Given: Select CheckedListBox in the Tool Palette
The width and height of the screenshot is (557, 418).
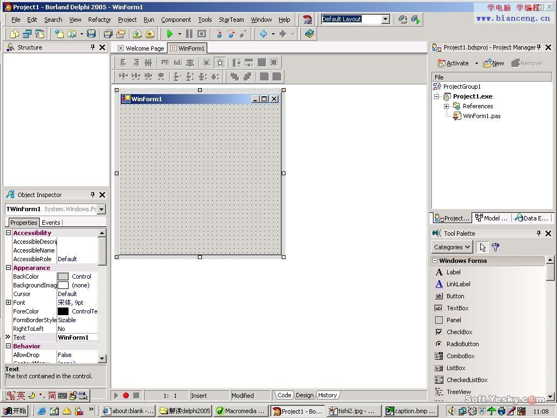Looking at the screenshot, I should pyautogui.click(x=467, y=380).
